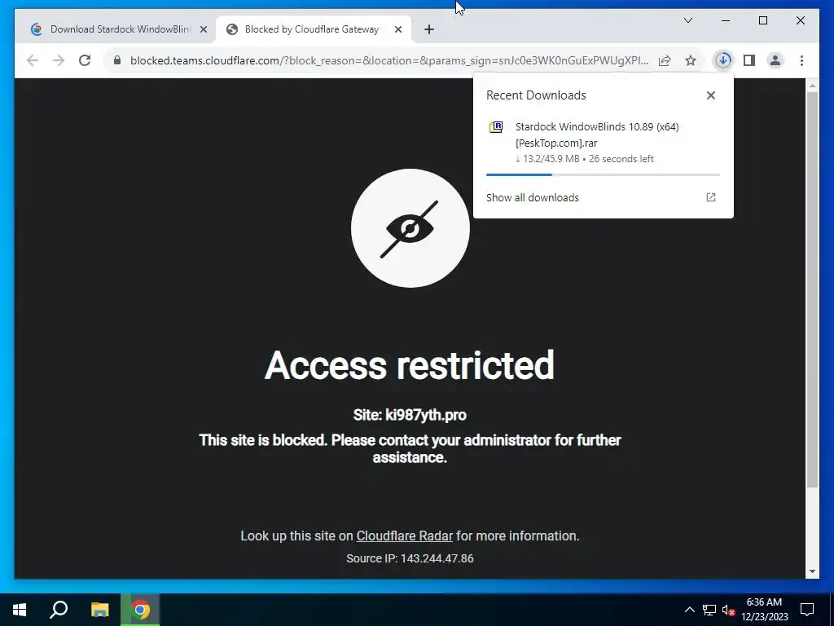
Task: Show hidden system tray icons
Action: (689, 610)
